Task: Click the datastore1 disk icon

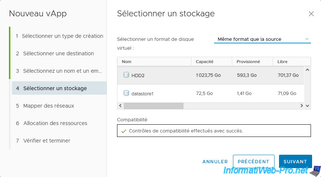Action: pos(126,94)
